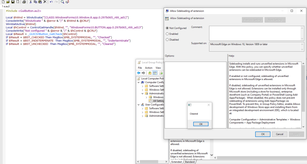The height and width of the screenshot is (164, 307).
Task: Select the Enabled radio button
Action: click(x=167, y=34)
